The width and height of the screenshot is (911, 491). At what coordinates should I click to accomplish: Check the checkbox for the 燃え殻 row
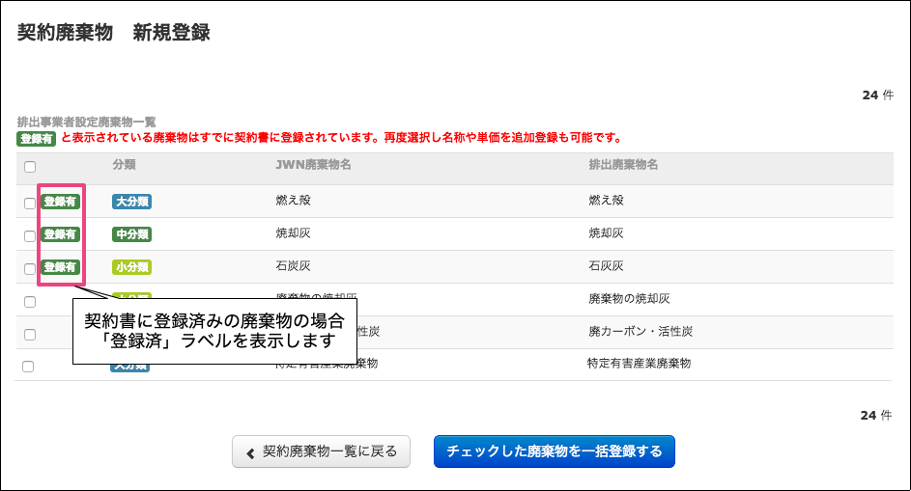(x=28, y=203)
